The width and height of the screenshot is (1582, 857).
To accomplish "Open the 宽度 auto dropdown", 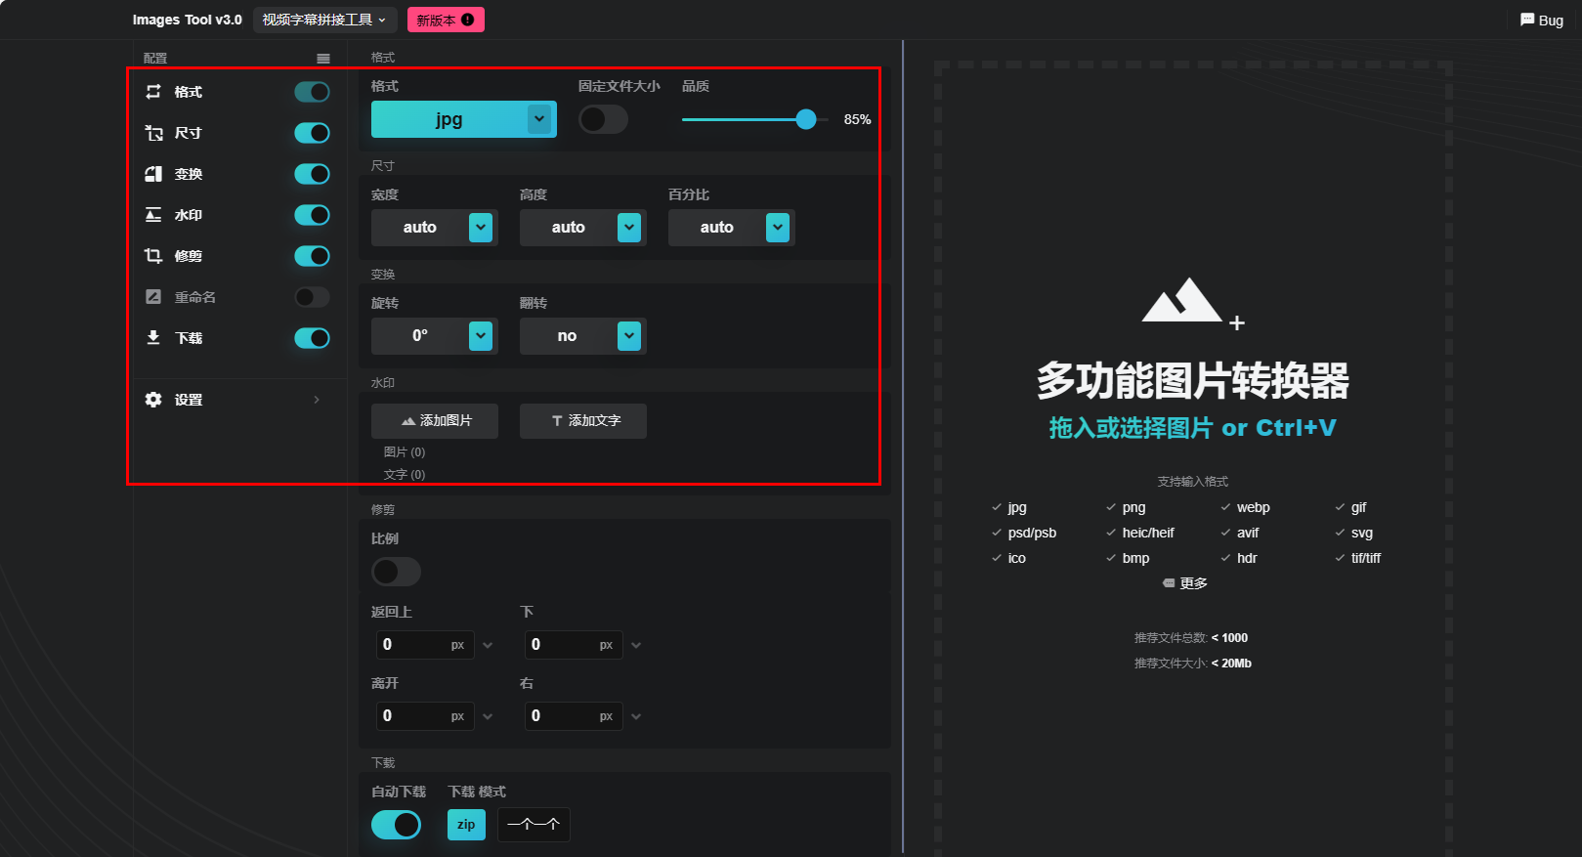I will [435, 228].
